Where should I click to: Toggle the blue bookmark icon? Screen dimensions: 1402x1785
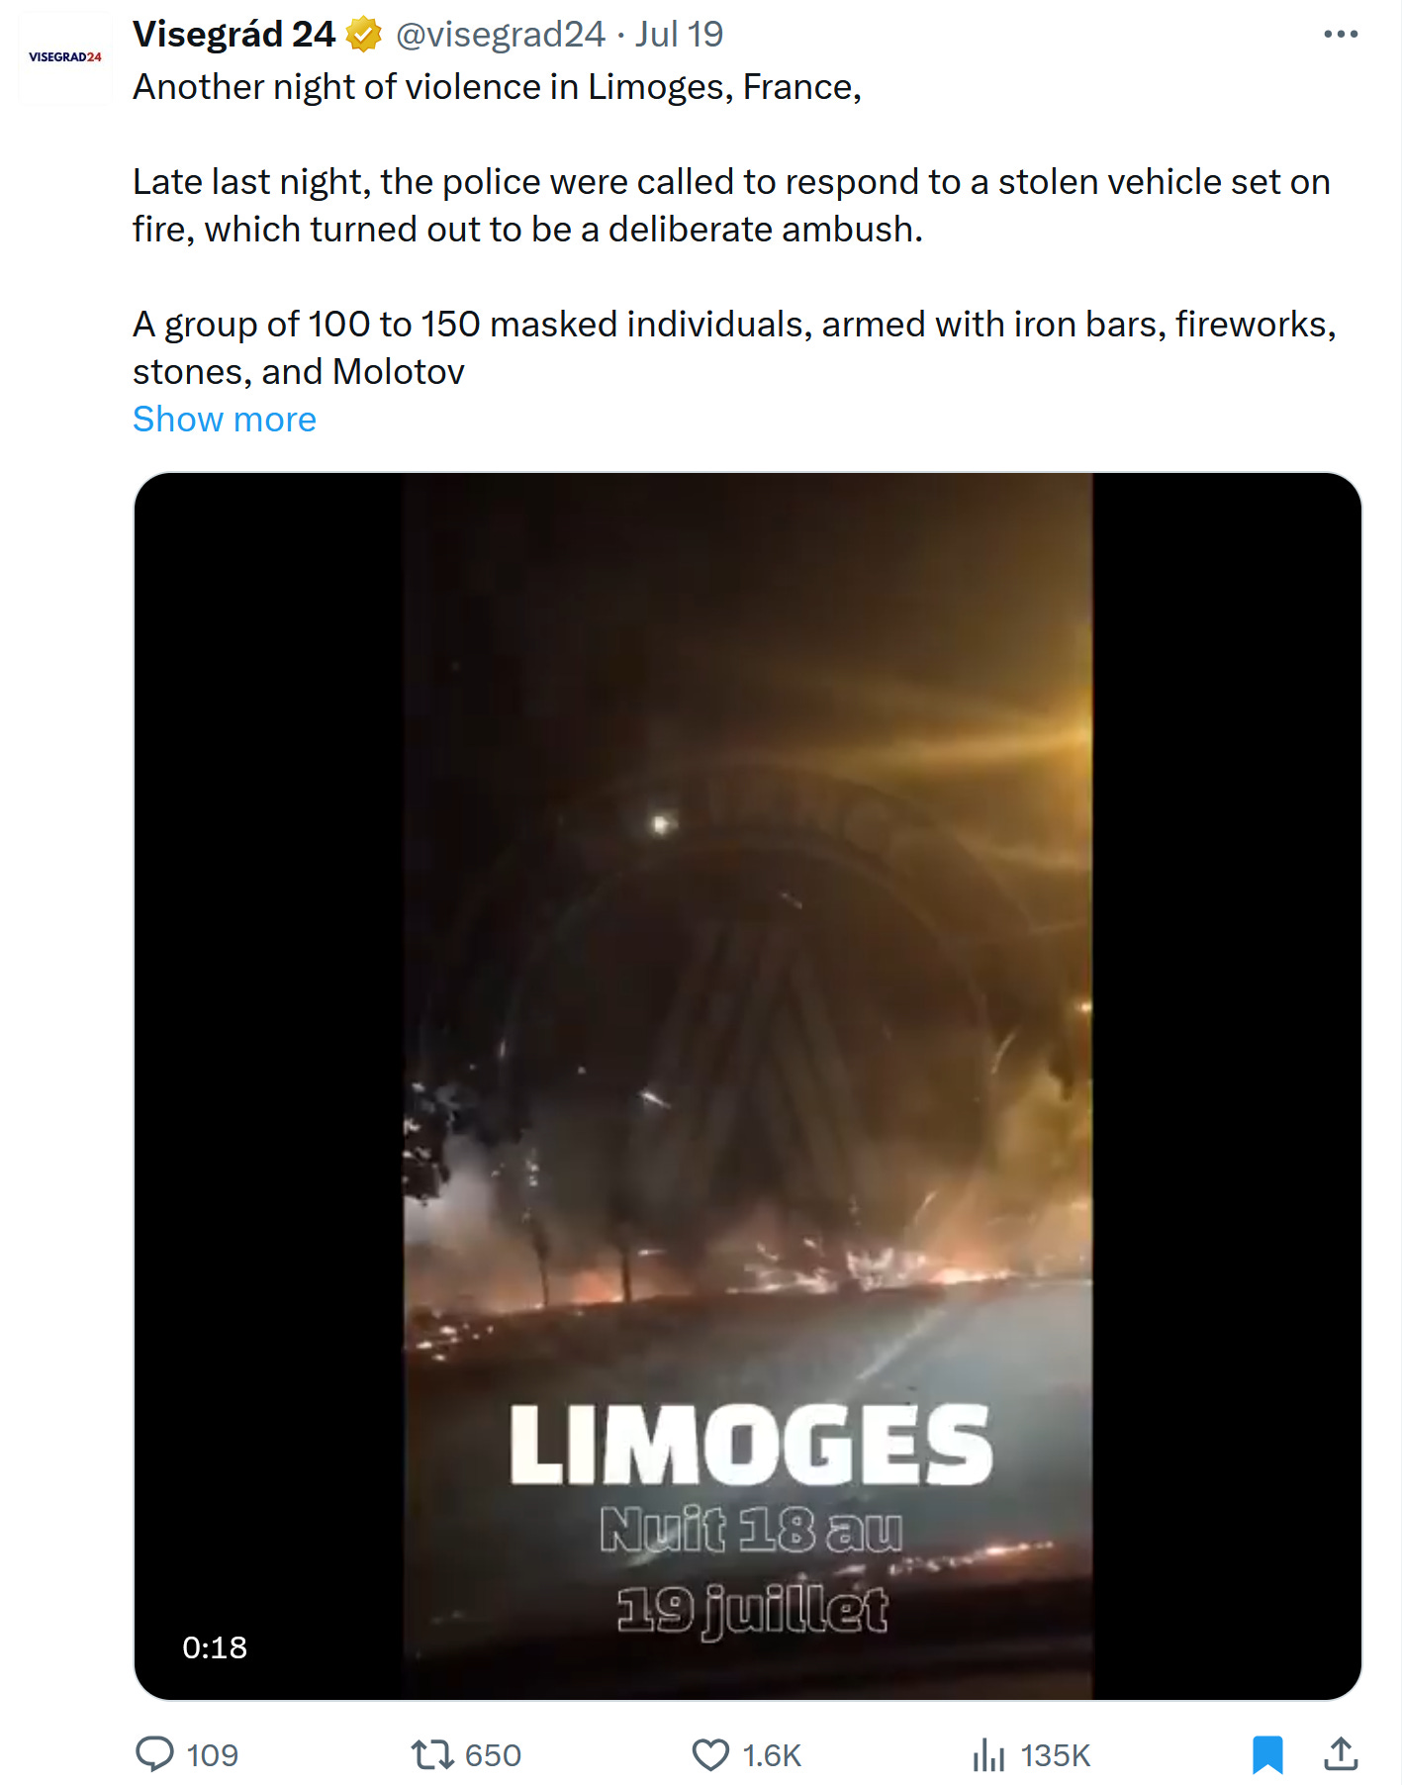(1267, 1754)
